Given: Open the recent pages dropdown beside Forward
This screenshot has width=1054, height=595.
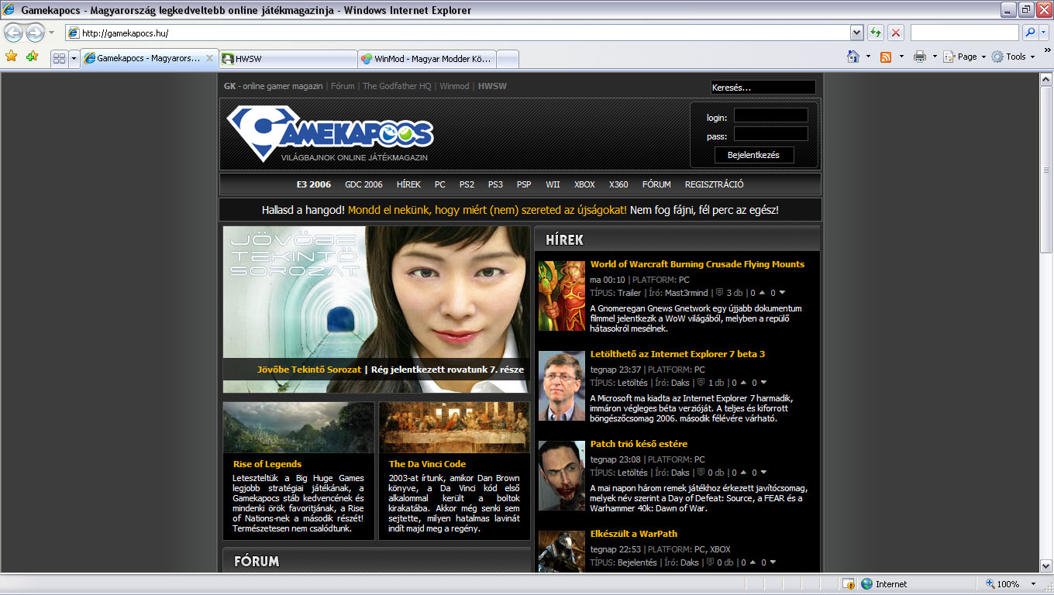Looking at the screenshot, I should click(51, 33).
